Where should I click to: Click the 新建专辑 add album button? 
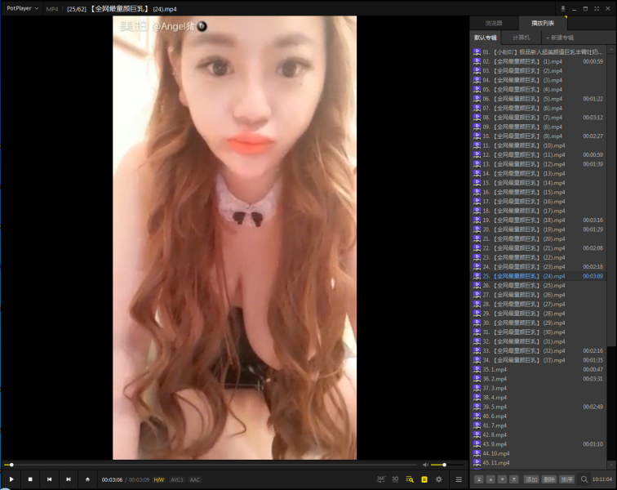pos(559,38)
